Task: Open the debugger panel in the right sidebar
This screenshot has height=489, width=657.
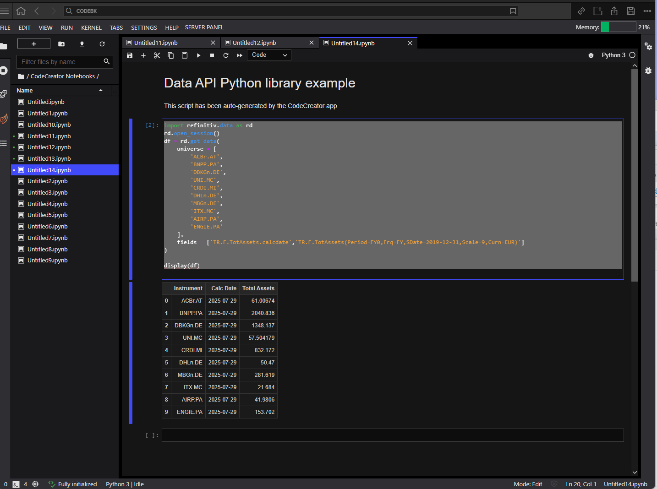Action: coord(648,71)
